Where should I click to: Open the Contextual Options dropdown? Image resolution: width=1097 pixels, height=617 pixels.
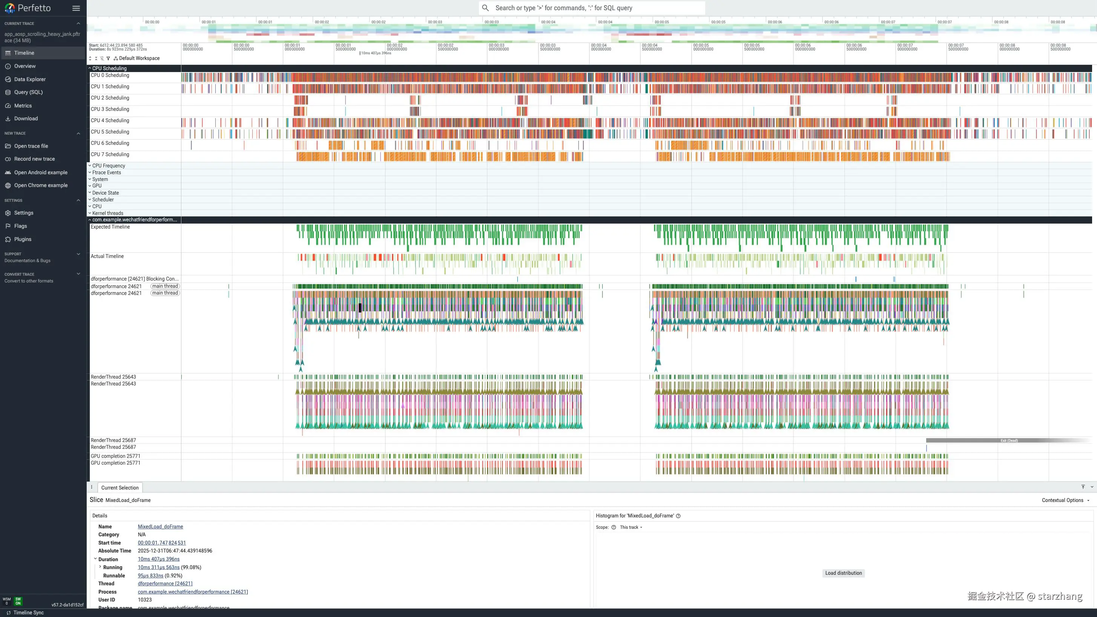coord(1065,500)
